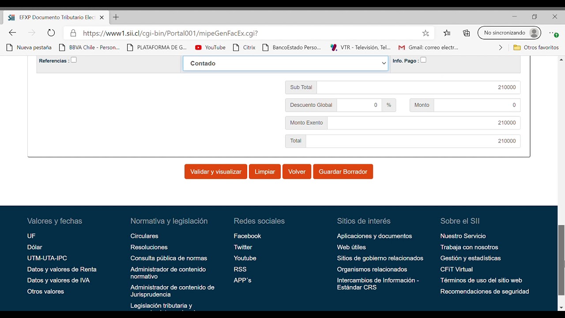Click the Monto Exento field

424,123
